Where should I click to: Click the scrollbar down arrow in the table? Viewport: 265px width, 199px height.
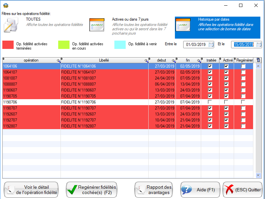[258, 175]
